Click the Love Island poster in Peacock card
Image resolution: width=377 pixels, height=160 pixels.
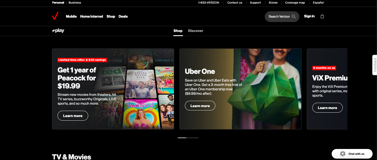[x=140, y=114]
